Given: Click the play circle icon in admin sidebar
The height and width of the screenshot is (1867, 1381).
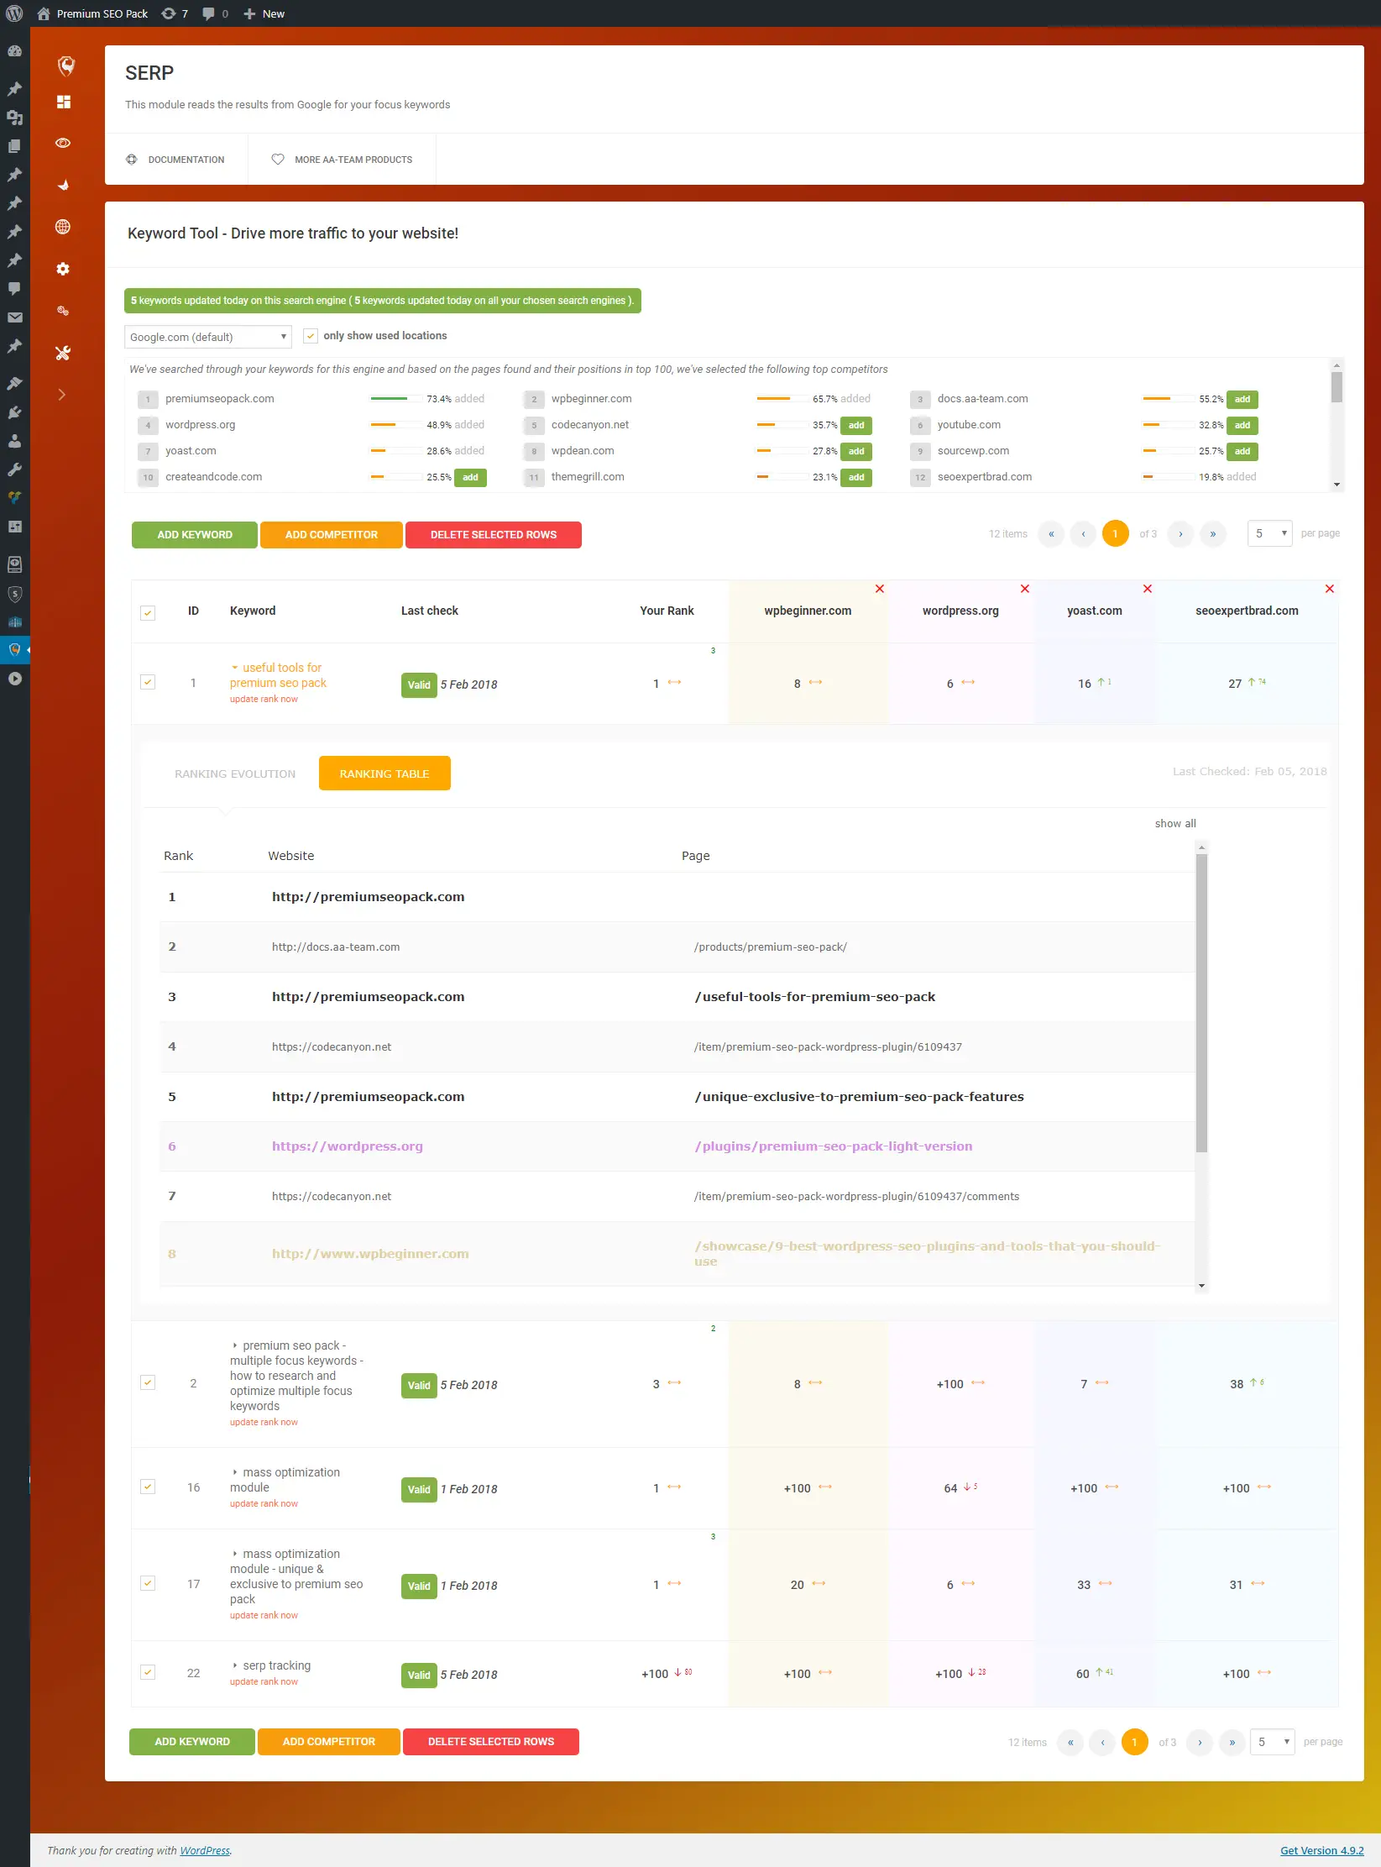Looking at the screenshot, I should (x=14, y=679).
